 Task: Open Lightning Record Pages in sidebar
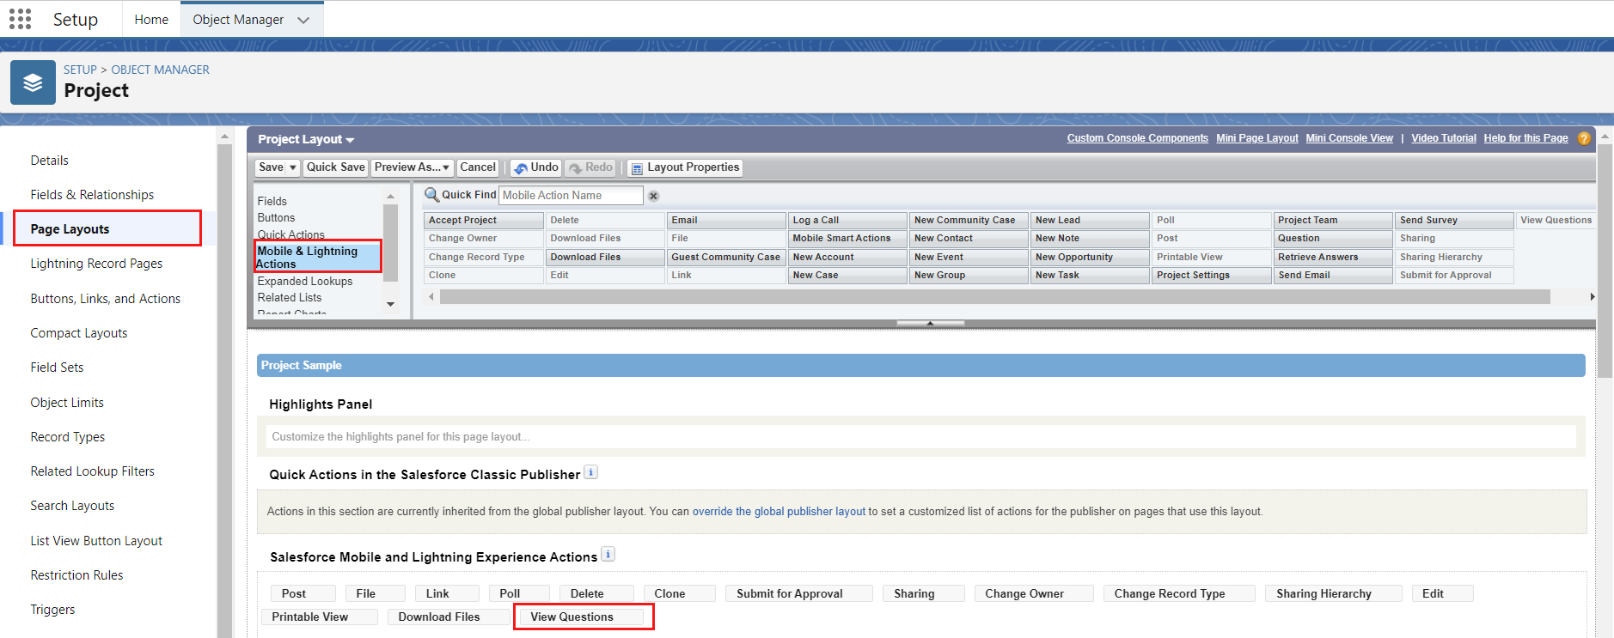pyautogui.click(x=96, y=264)
